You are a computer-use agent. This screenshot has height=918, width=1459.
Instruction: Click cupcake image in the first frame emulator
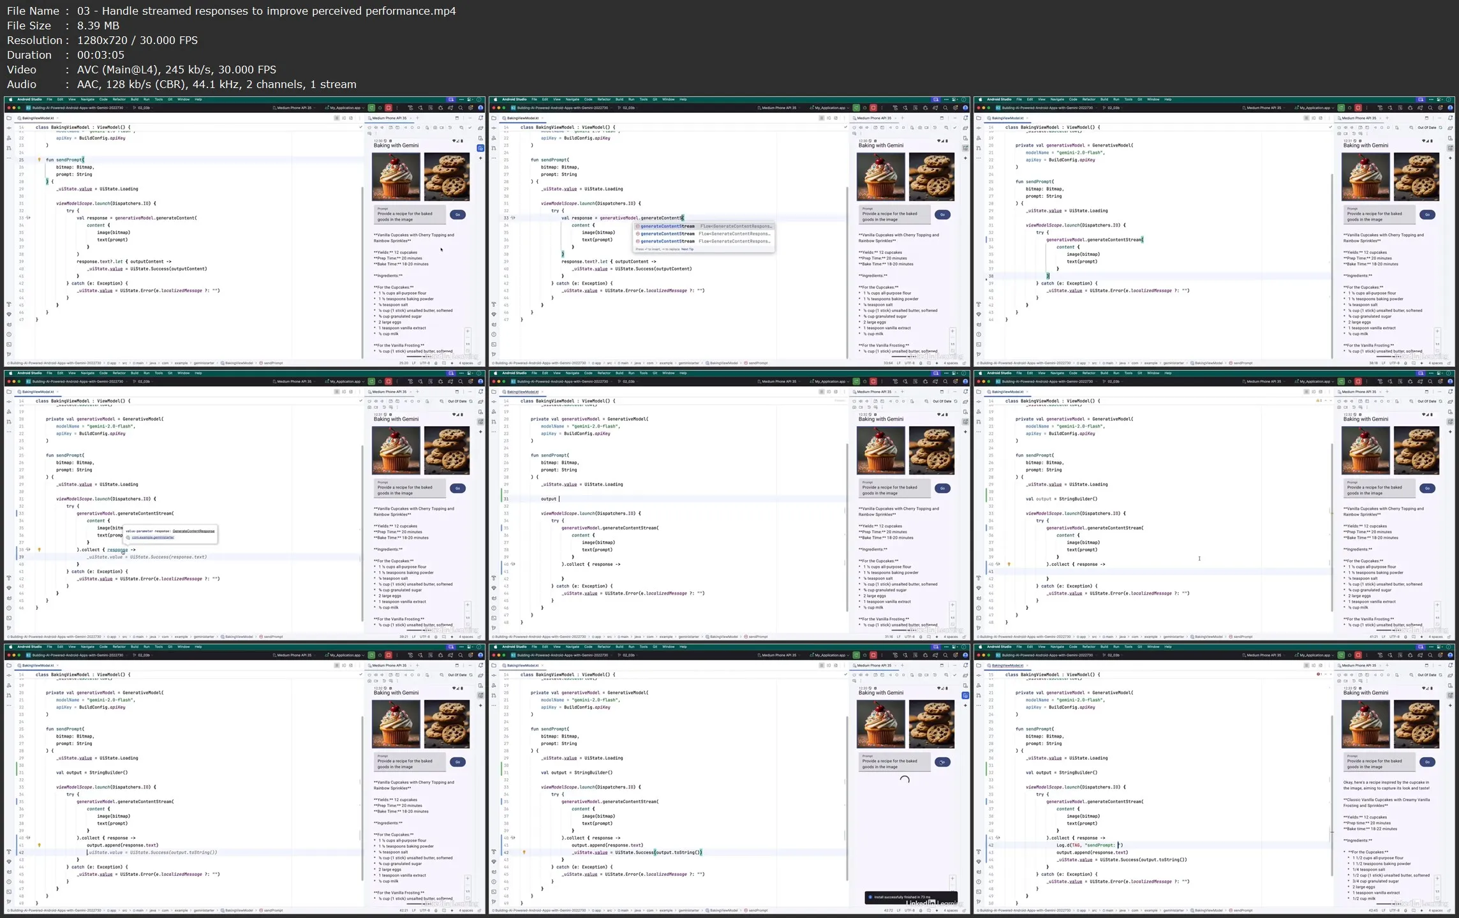click(396, 177)
